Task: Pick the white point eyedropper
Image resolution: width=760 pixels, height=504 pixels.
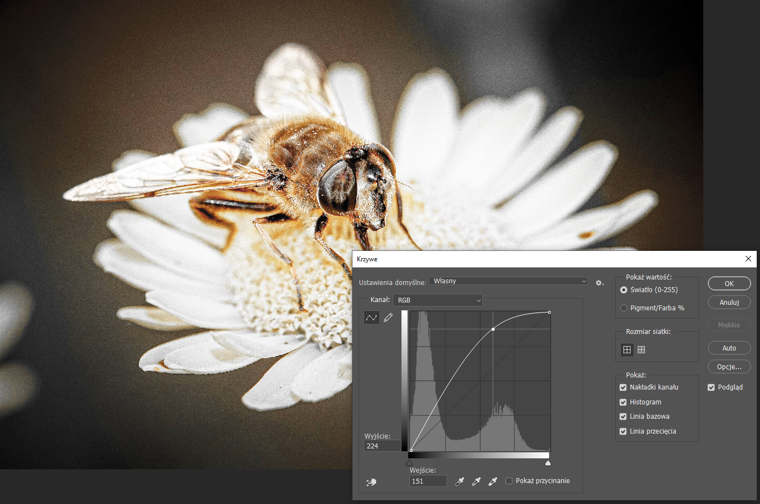Action: 493,481
